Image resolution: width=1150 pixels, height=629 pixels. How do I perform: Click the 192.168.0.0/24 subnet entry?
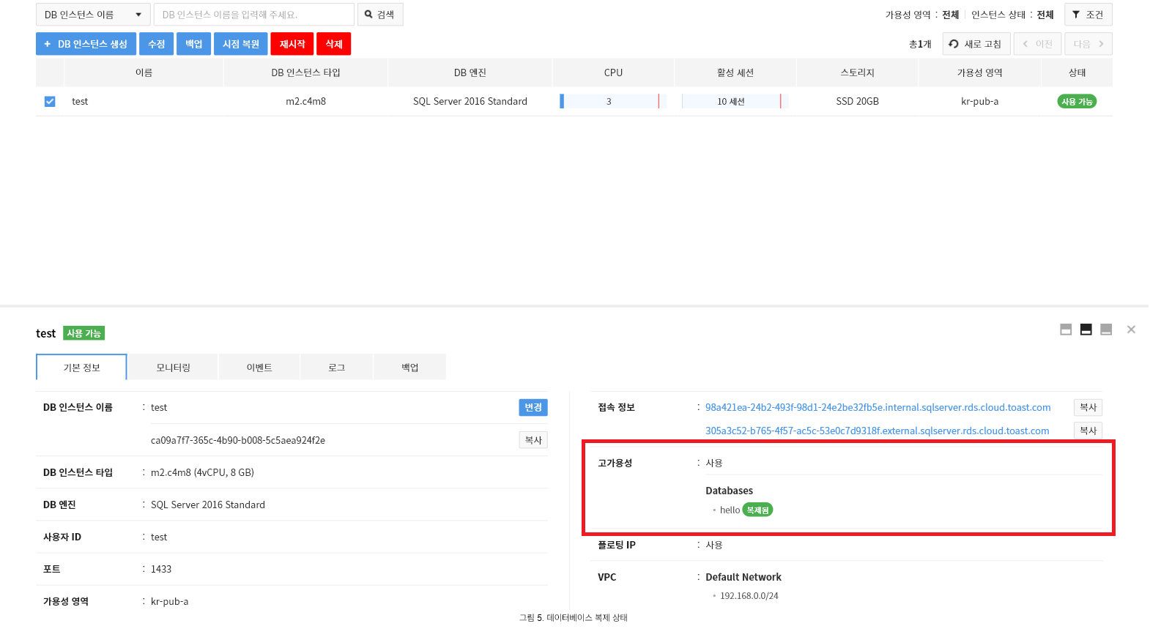pos(749,596)
